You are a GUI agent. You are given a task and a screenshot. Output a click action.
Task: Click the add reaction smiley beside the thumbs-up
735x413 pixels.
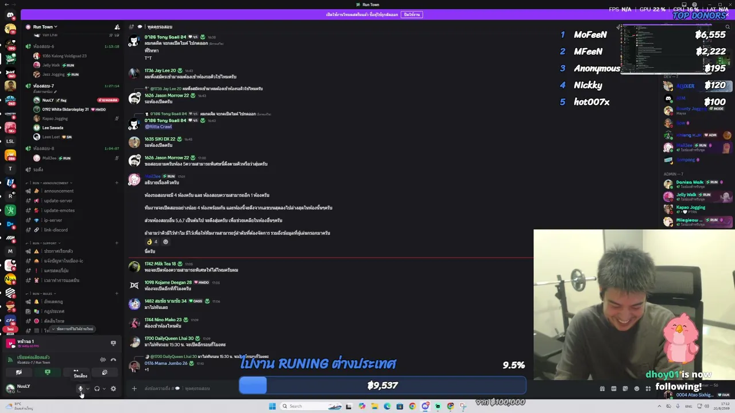pyautogui.click(x=165, y=241)
